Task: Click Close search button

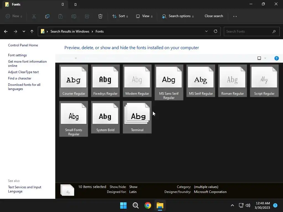Action: pos(214,16)
